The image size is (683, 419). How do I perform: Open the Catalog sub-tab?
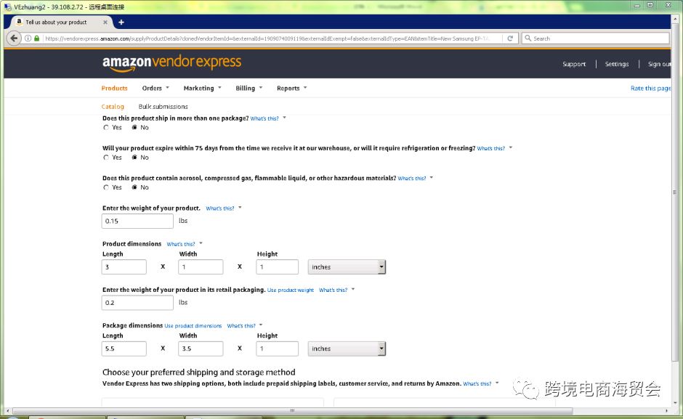[x=113, y=107]
